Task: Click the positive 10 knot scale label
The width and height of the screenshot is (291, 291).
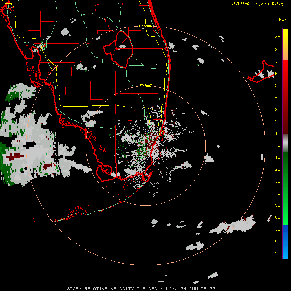Action: point(278,134)
